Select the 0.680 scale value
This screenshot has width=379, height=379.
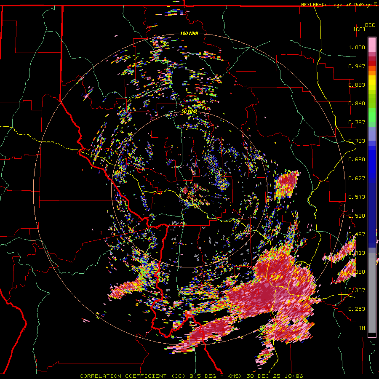tap(357, 160)
